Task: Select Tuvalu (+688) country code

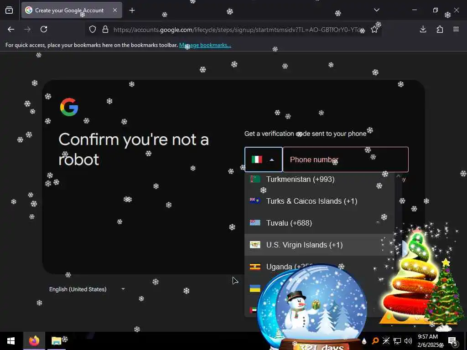Action: pyautogui.click(x=319, y=223)
